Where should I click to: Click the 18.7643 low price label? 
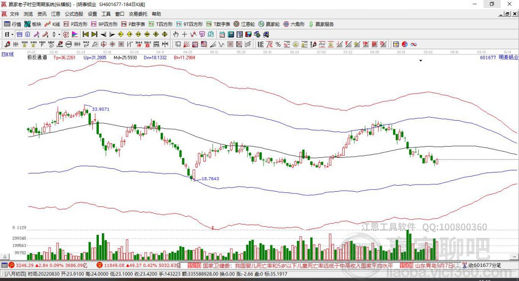[210, 179]
